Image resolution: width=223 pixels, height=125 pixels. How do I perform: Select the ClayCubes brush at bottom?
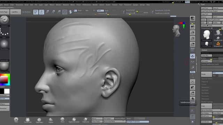coord(39,120)
